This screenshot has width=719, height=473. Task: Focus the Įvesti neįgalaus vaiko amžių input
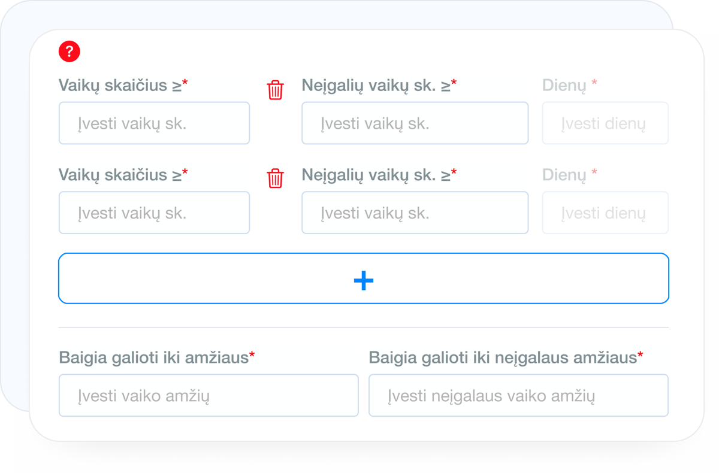518,395
